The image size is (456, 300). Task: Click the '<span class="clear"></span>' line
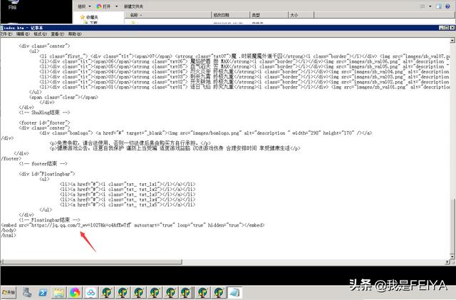(x=63, y=97)
